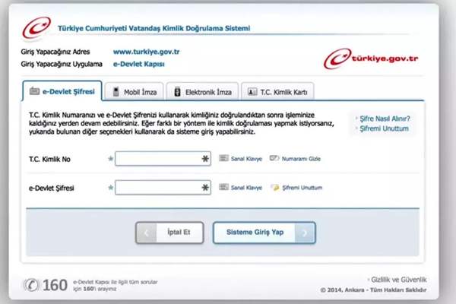Viewport: 456px width, 304px height.
Task: Focus the e-Devlet Şifresi password field
Action: coord(163,188)
